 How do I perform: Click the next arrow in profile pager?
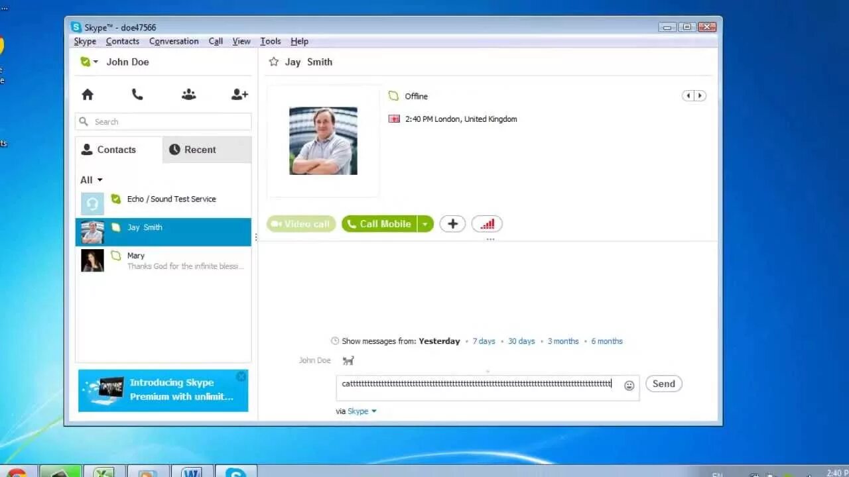[x=700, y=96]
